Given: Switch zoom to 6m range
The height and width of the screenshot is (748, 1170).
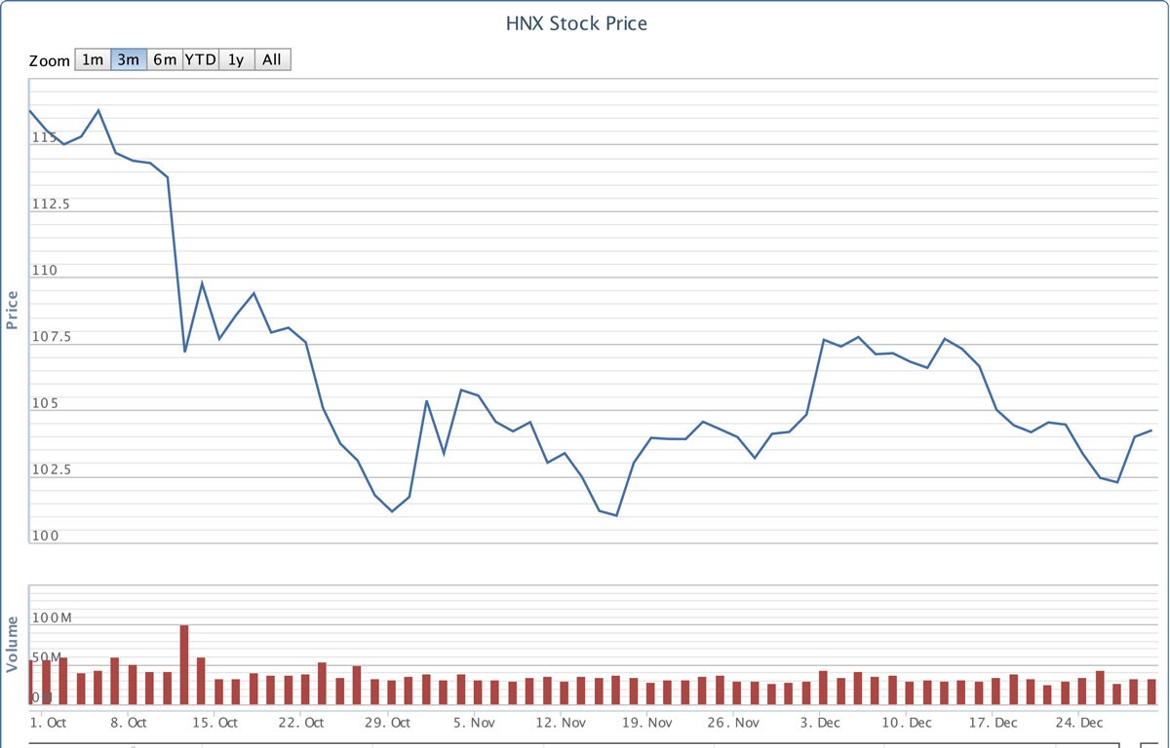Looking at the screenshot, I should point(165,59).
